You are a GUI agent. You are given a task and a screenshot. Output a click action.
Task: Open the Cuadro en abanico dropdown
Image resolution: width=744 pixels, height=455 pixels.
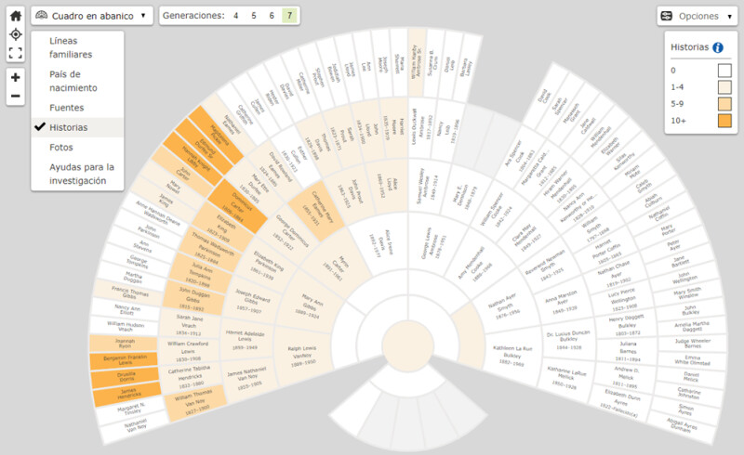[x=92, y=16]
